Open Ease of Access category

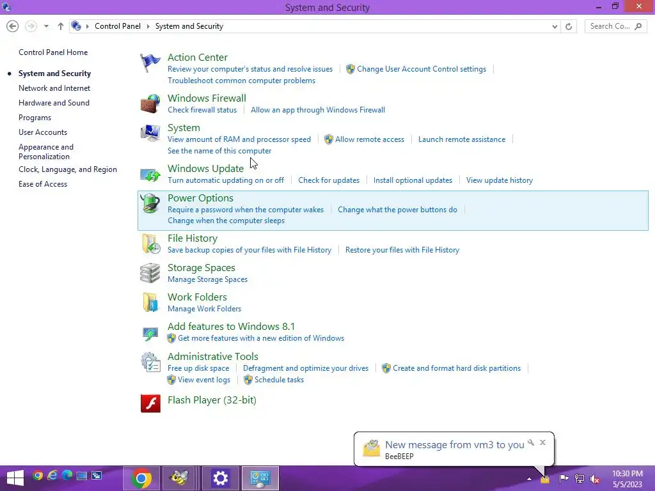(x=43, y=184)
